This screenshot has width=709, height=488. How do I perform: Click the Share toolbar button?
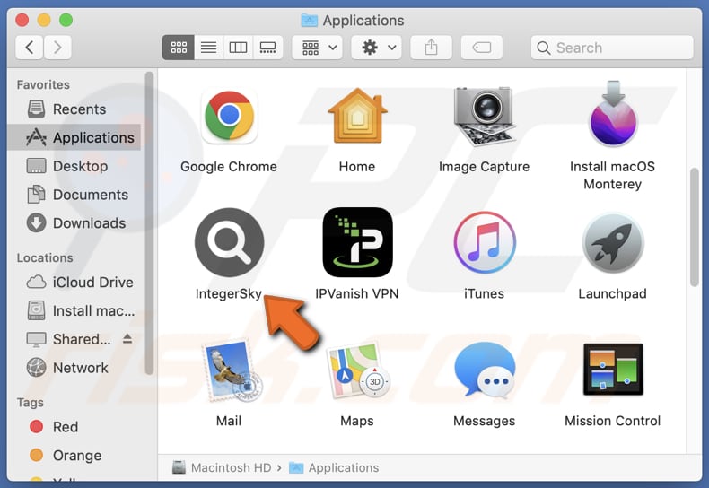point(431,47)
